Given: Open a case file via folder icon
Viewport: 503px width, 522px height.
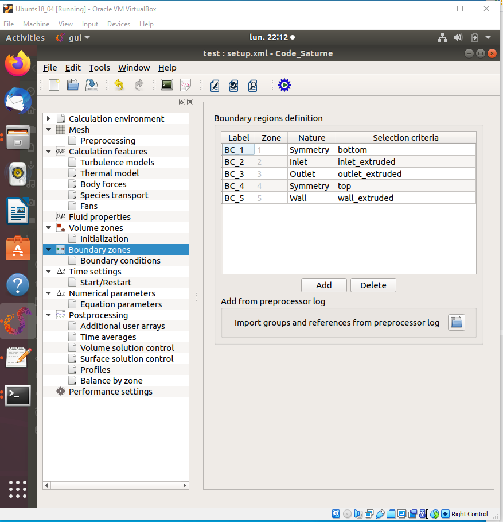Looking at the screenshot, I should (x=73, y=86).
